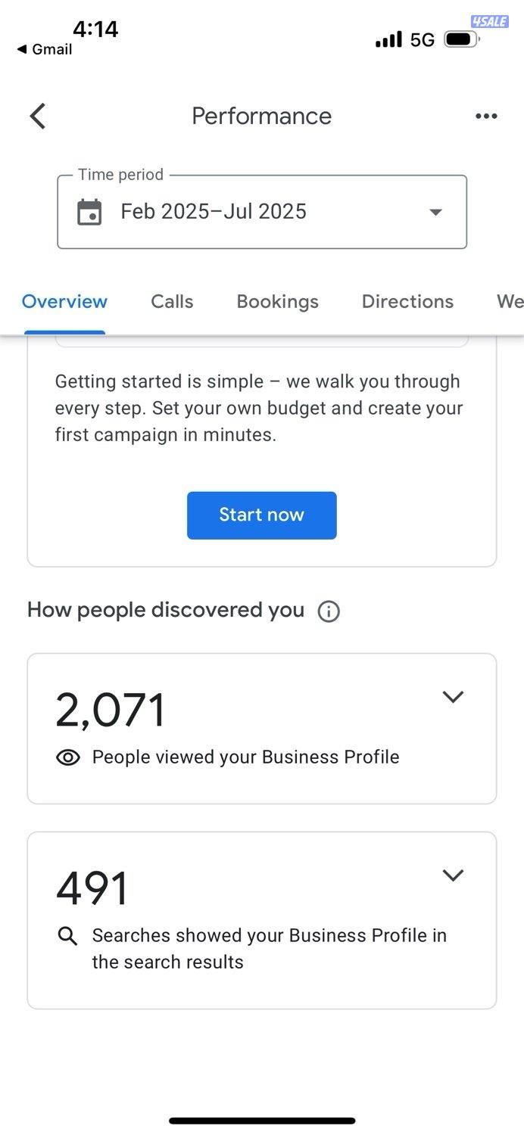Switch to the Calls tab

[x=172, y=302]
